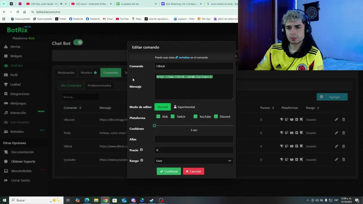Click the Mensaje text area
363x204 pixels.
[x=194, y=86]
